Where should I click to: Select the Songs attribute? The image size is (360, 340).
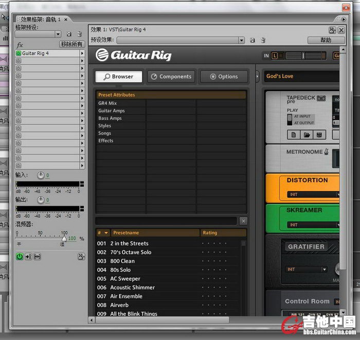tap(105, 133)
